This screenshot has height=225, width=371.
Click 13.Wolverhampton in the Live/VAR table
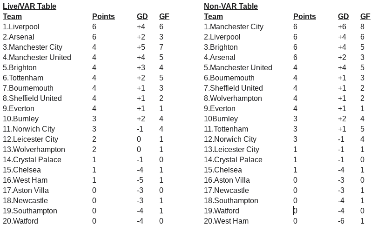click(x=34, y=150)
